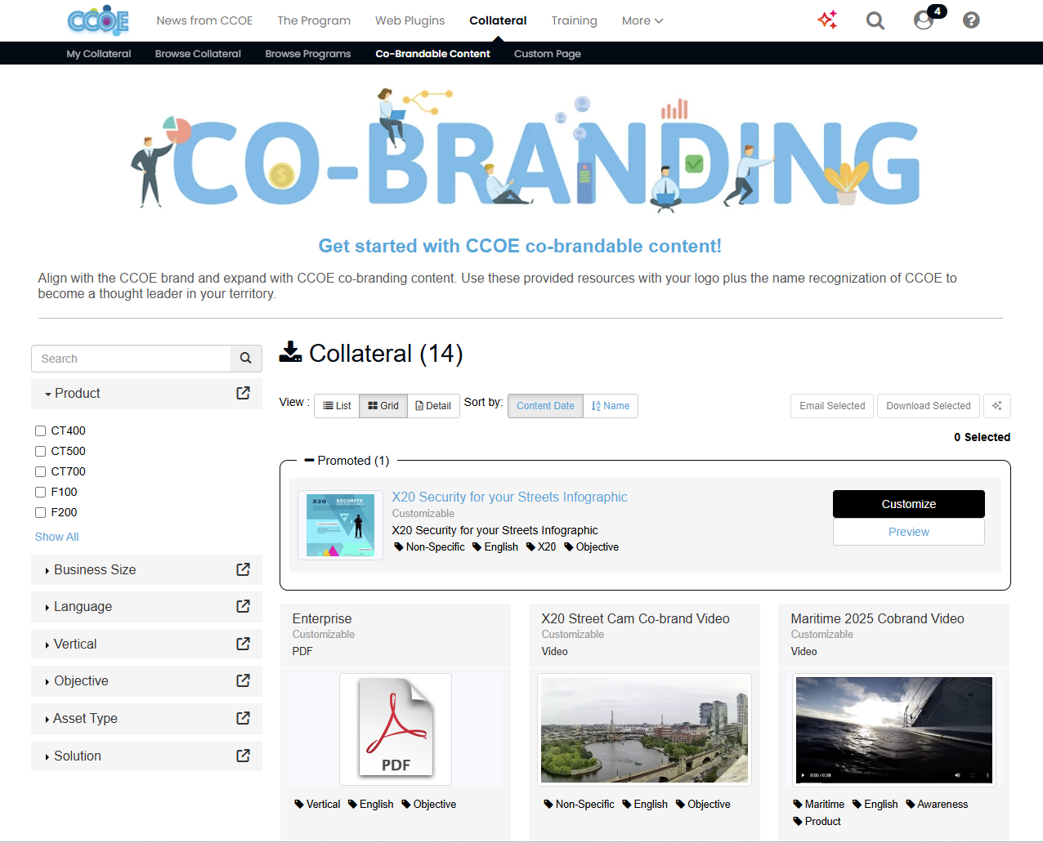This screenshot has height=843, width=1043.
Task: Click the download icon beside Collateral heading
Action: tap(290, 352)
